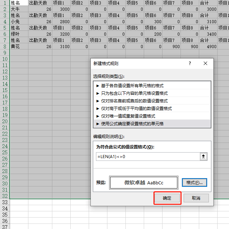Click the 合计 cell in row 5

208,28
